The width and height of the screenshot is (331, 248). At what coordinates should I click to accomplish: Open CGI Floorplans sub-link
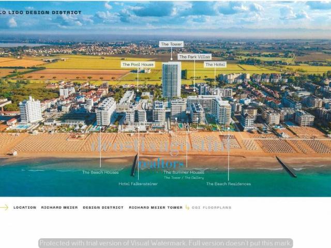[x=212, y=208]
